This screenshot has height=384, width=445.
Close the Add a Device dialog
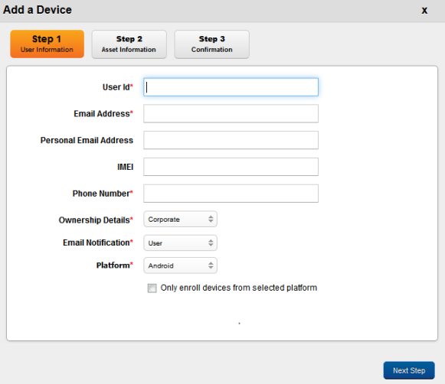[x=424, y=11]
